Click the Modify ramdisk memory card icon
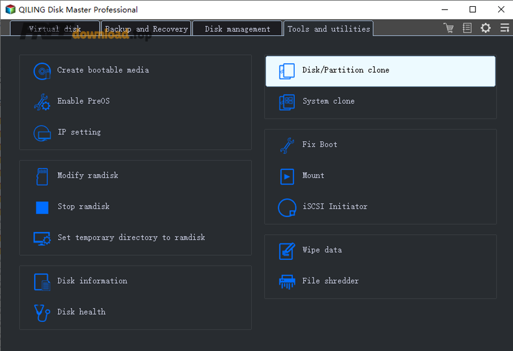 click(x=42, y=177)
